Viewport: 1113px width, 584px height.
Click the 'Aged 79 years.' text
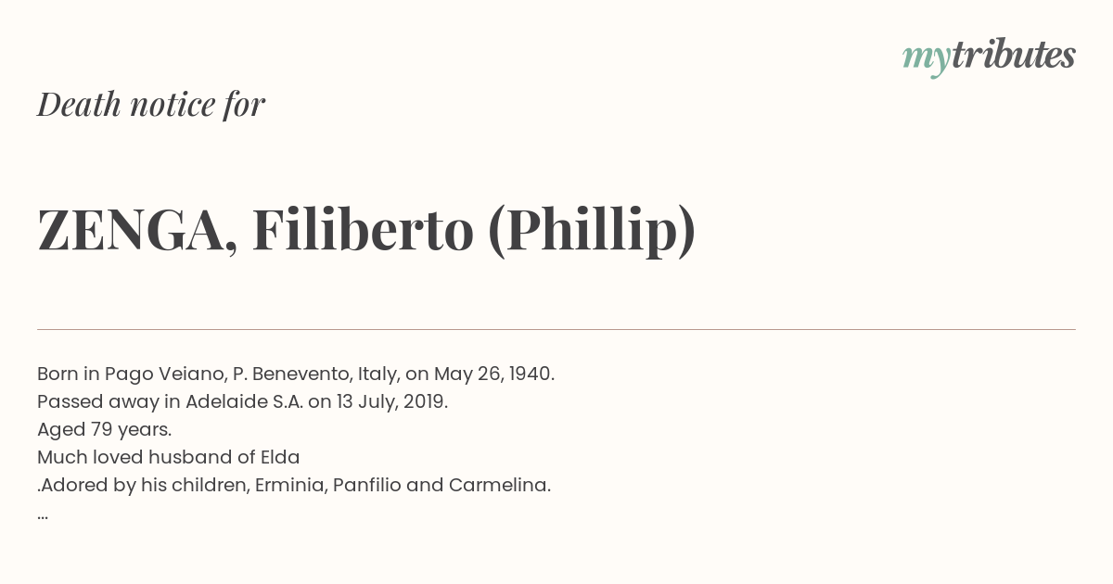(x=105, y=429)
